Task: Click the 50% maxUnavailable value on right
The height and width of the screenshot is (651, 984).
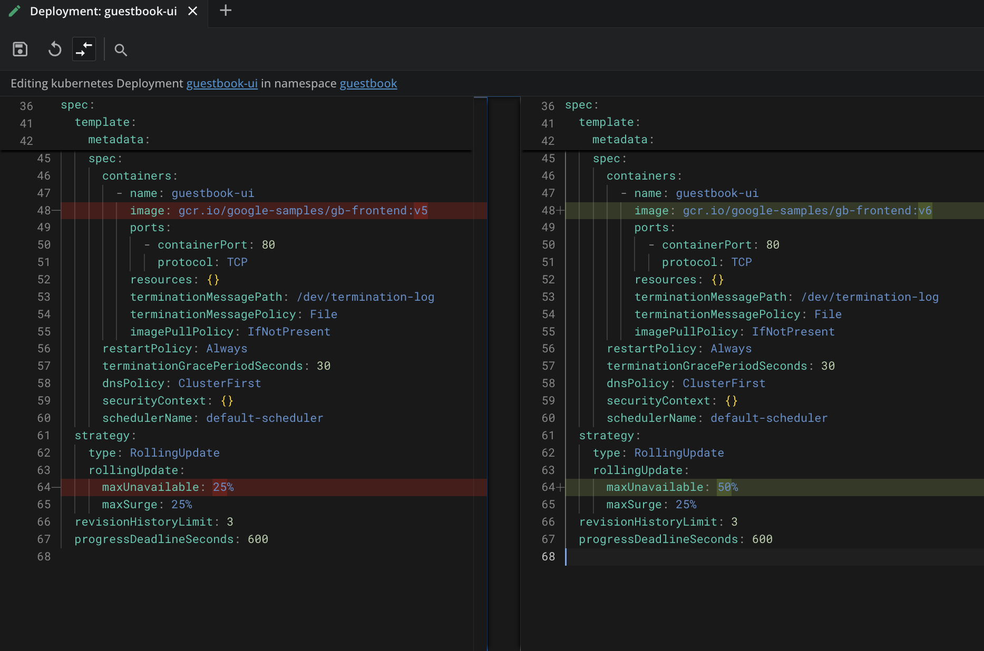Action: pos(727,487)
